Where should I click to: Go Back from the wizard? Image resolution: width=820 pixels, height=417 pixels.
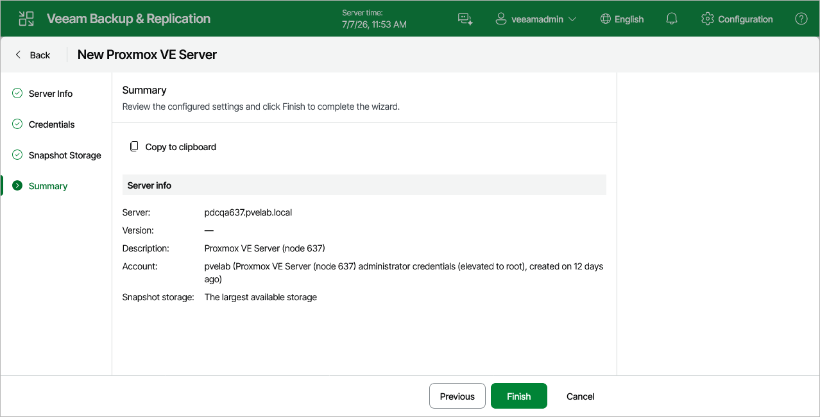33,55
